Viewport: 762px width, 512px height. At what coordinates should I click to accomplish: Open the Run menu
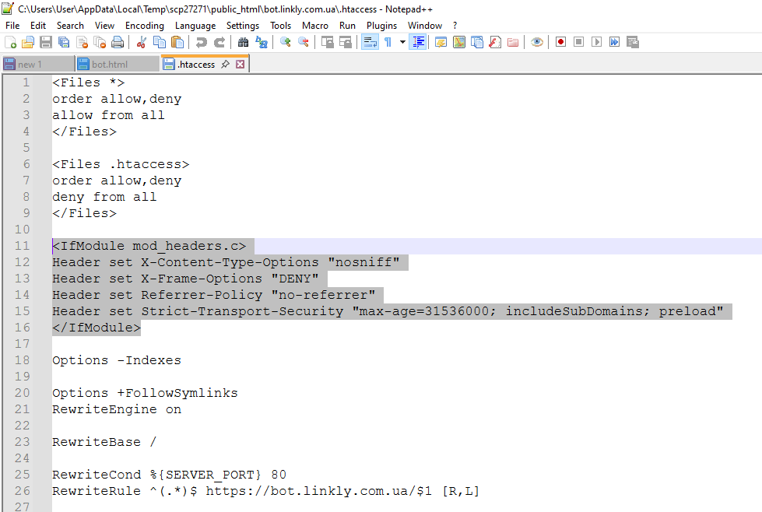(x=347, y=25)
